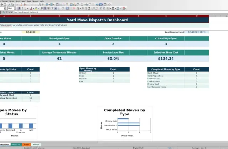Screen dimensions: 228x149
Task: Toggle Bold formatting
Action: (19, 9)
